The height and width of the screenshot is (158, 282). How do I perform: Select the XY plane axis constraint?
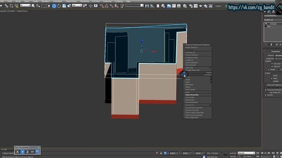point(32,152)
